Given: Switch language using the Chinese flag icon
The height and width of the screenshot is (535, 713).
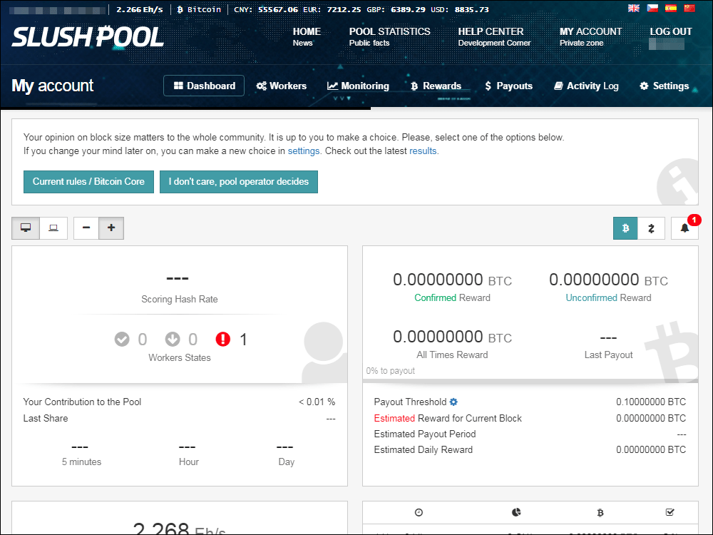Looking at the screenshot, I should (x=688, y=8).
